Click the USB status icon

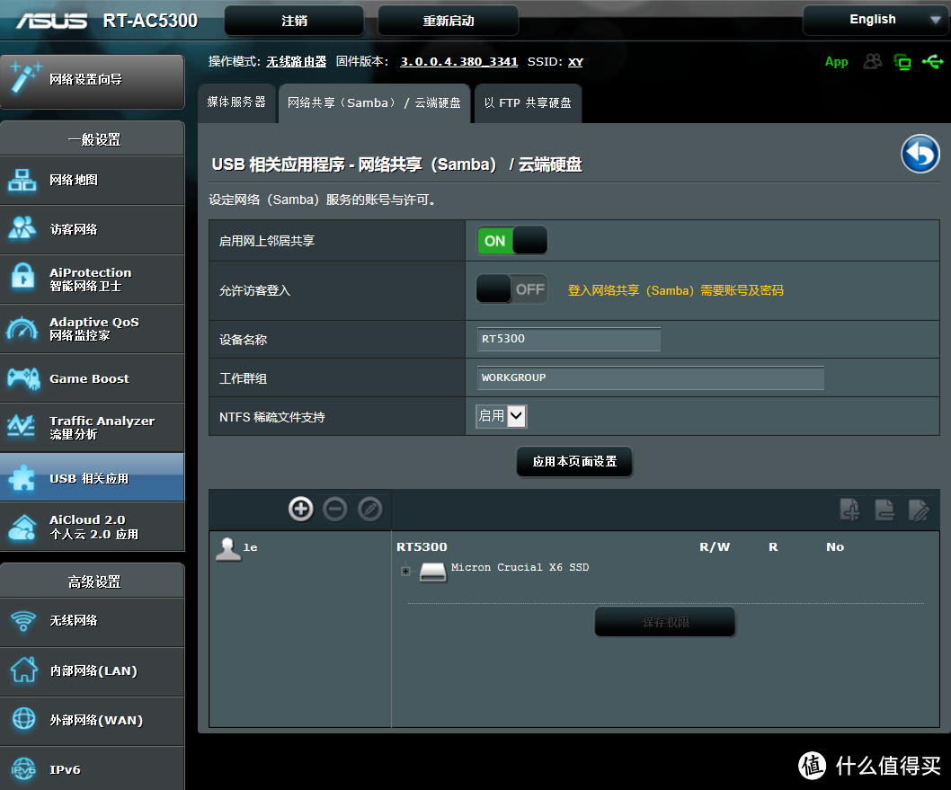pyautogui.click(x=932, y=61)
